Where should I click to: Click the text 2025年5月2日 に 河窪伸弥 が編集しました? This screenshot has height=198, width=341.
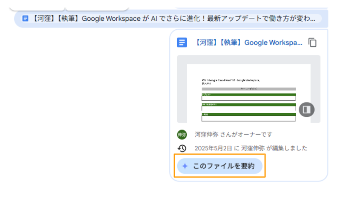tap(251, 148)
